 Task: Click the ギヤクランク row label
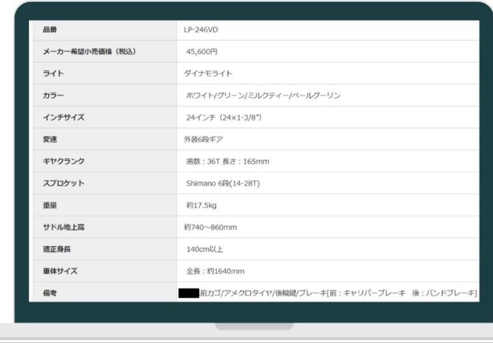tap(63, 162)
